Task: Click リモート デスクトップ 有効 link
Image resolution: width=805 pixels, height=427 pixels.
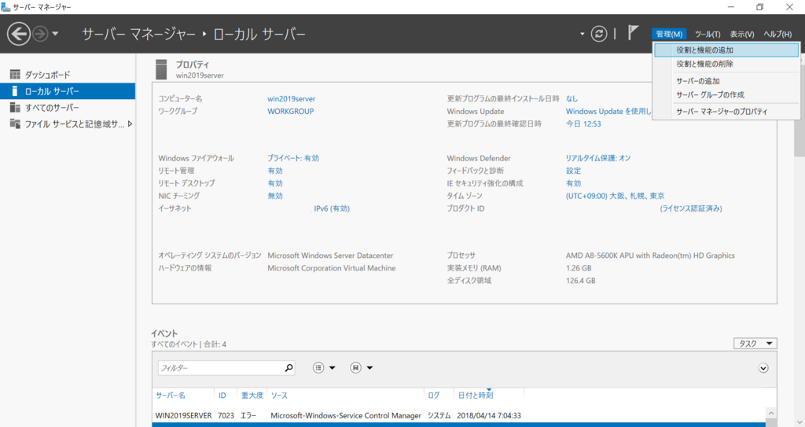Action: tap(274, 183)
